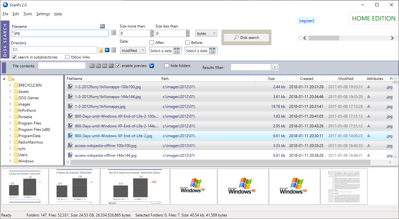The image size is (399, 219).
Task: Open the directory dropdown blue arrow
Action: tap(107, 50)
